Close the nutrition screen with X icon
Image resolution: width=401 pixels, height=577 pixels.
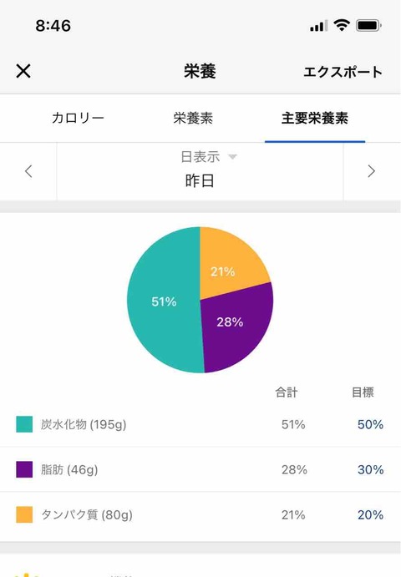click(x=23, y=71)
